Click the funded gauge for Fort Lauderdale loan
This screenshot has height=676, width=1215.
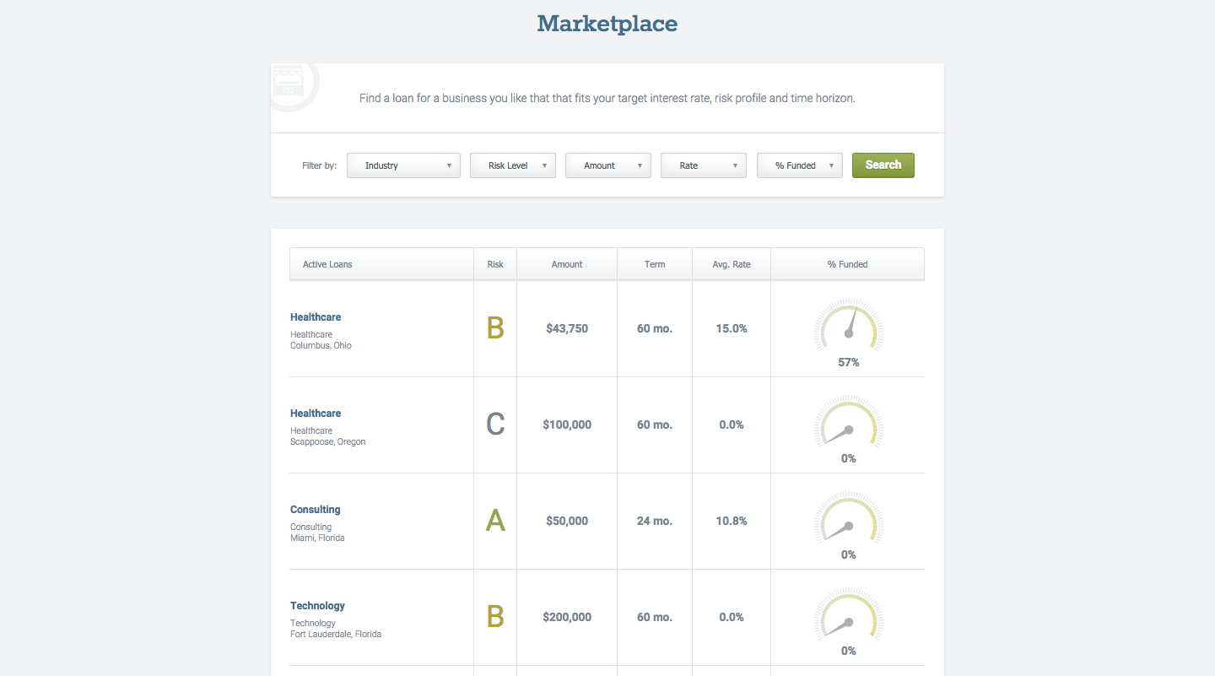pyautogui.click(x=848, y=615)
